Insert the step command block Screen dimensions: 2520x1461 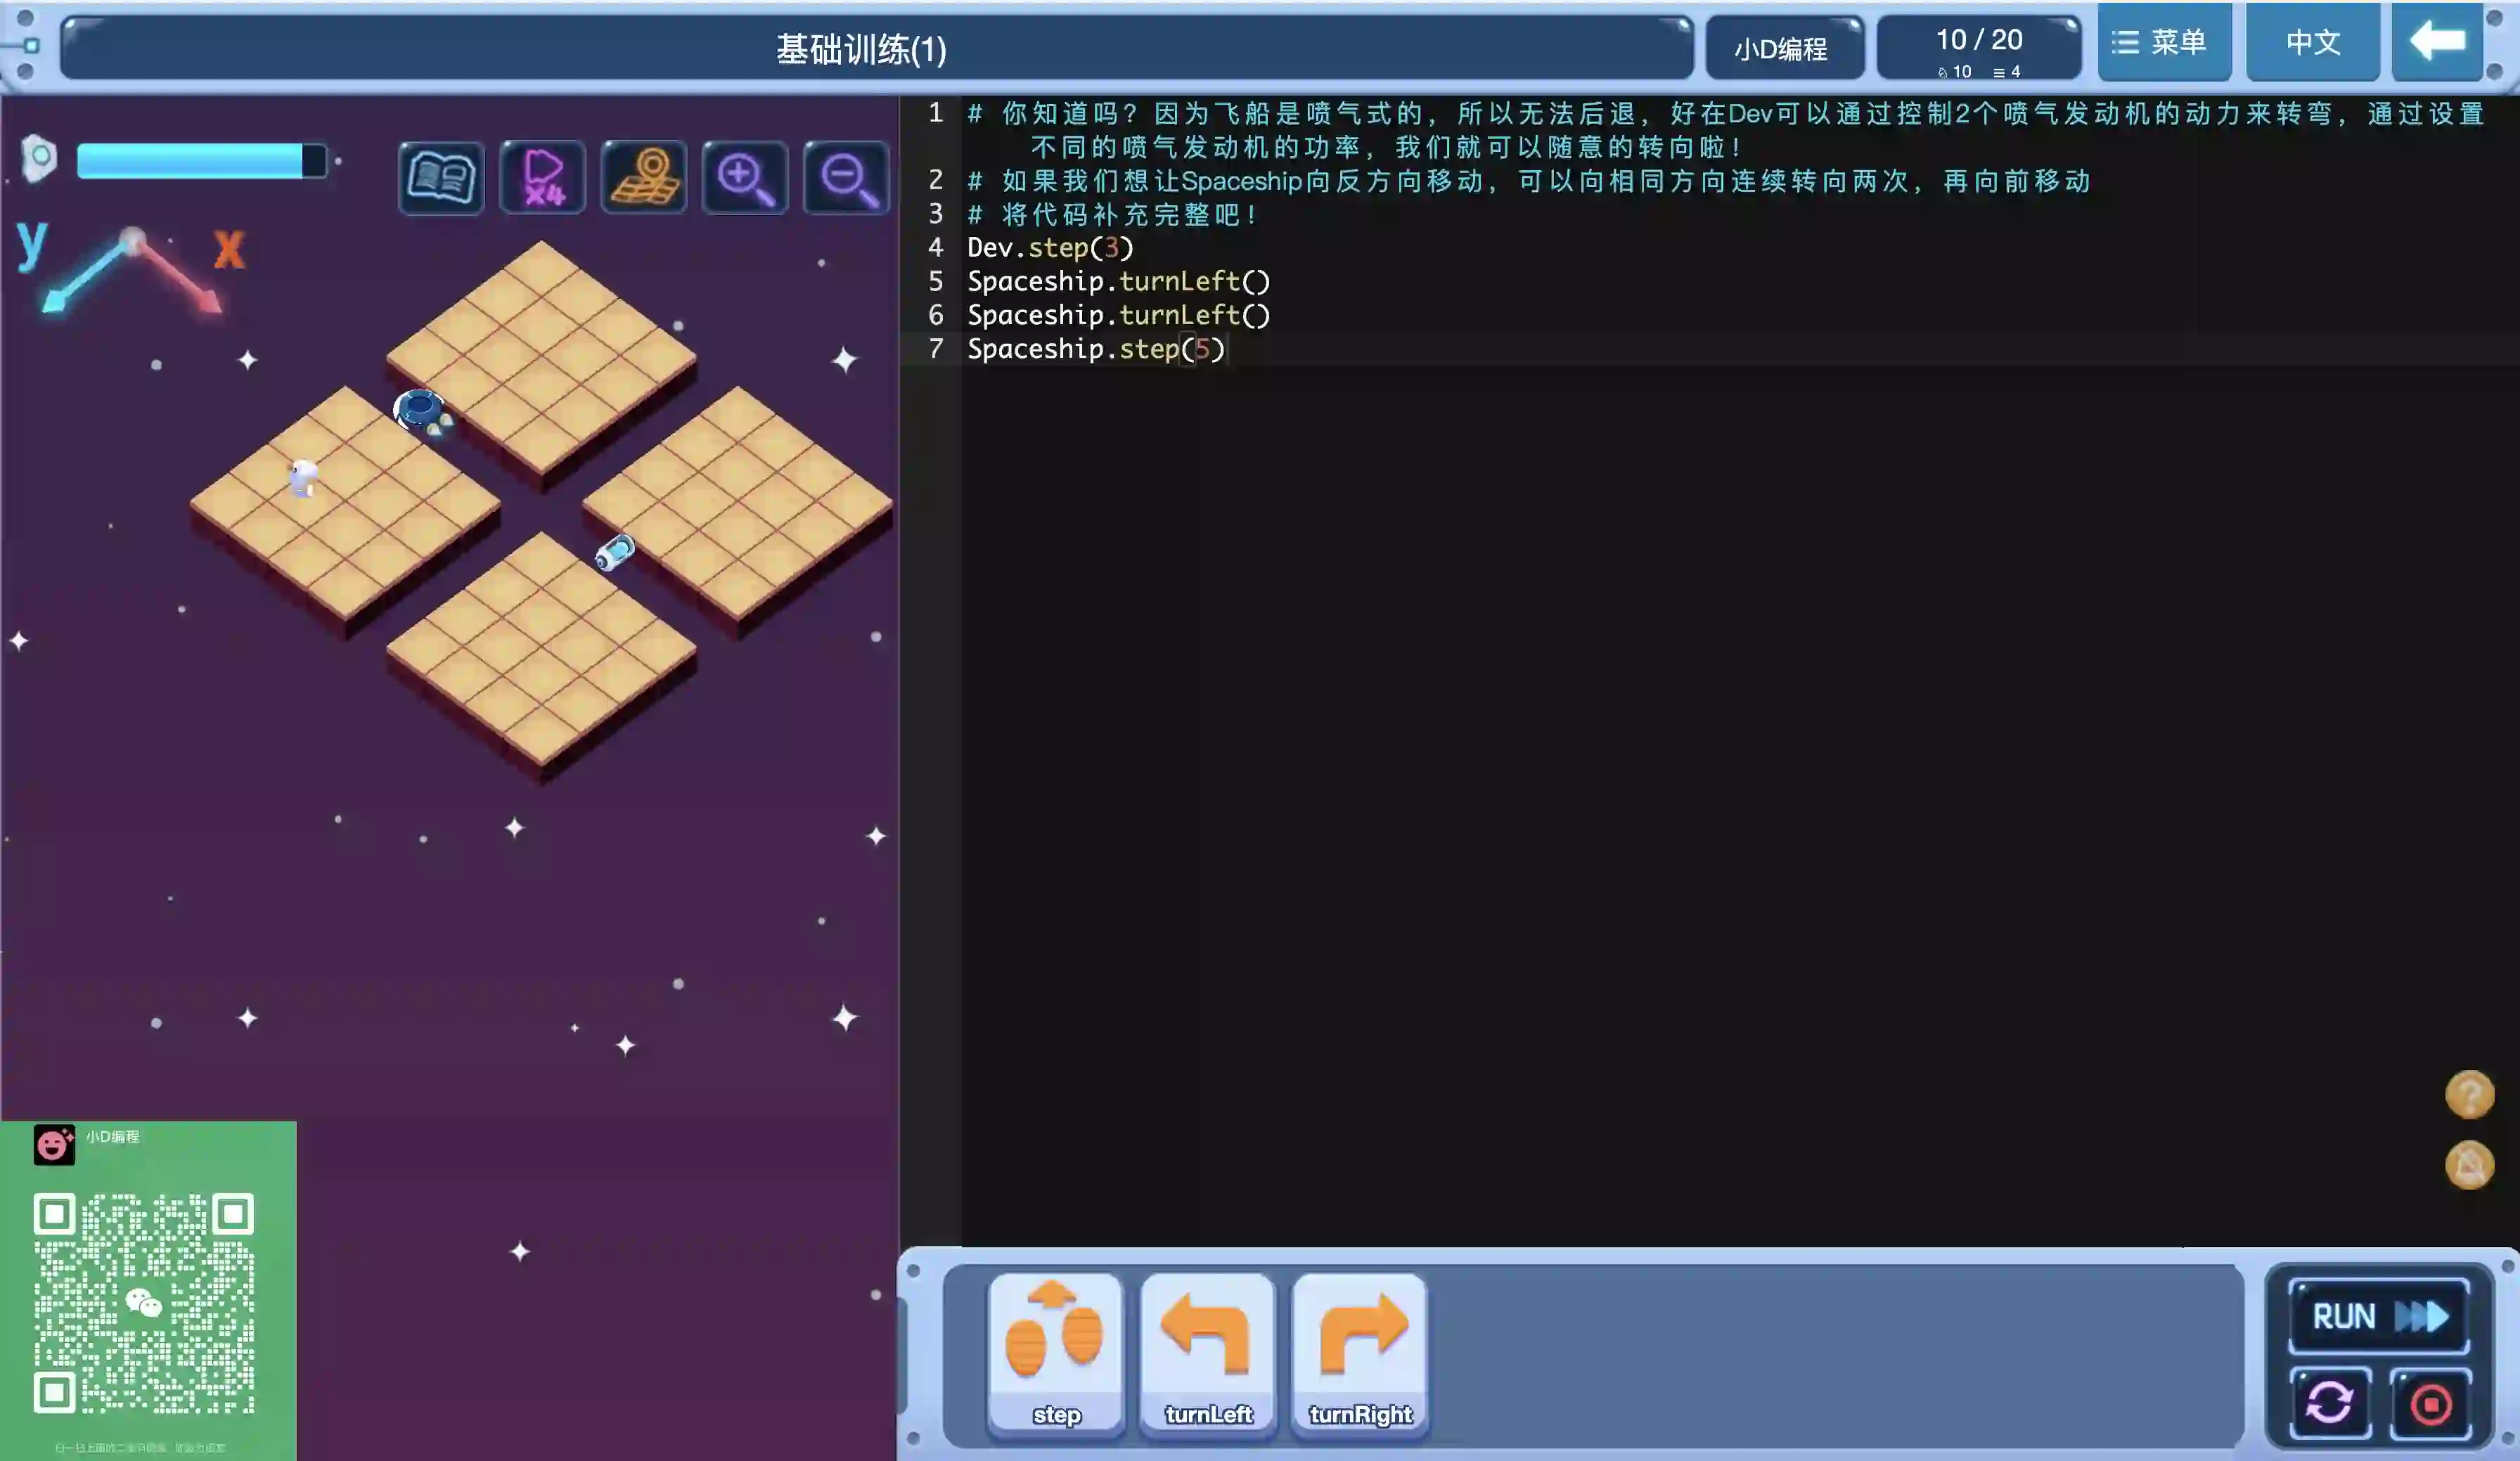1055,1354
